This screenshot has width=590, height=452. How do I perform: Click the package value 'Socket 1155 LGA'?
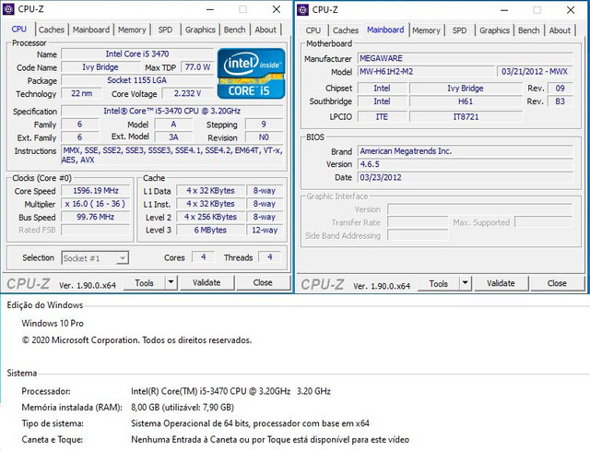pyautogui.click(x=137, y=80)
